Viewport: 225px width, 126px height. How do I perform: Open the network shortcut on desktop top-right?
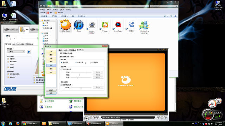(x=218, y=6)
